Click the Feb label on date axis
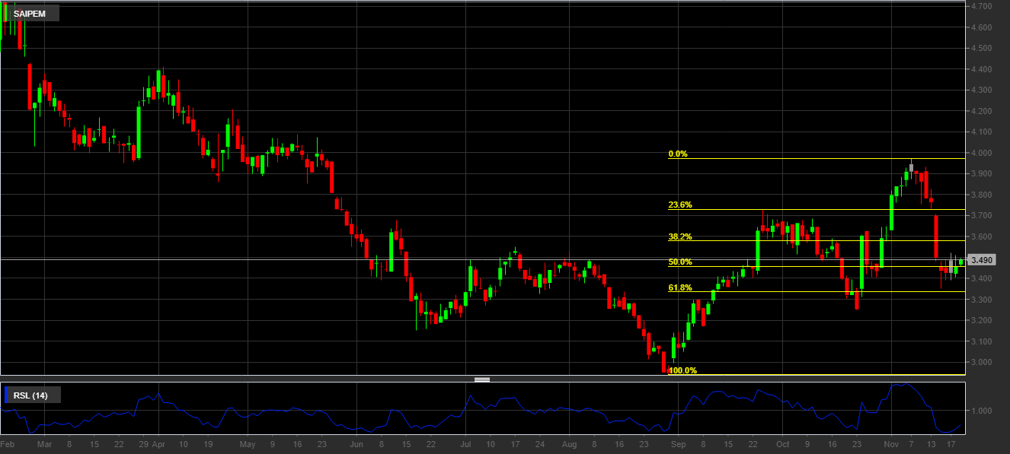Screen dimensions: 1010x454 tap(8, 443)
